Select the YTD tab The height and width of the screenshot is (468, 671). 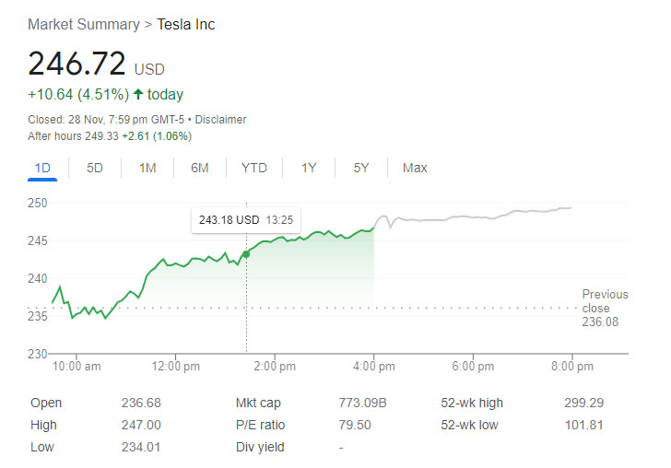254,168
